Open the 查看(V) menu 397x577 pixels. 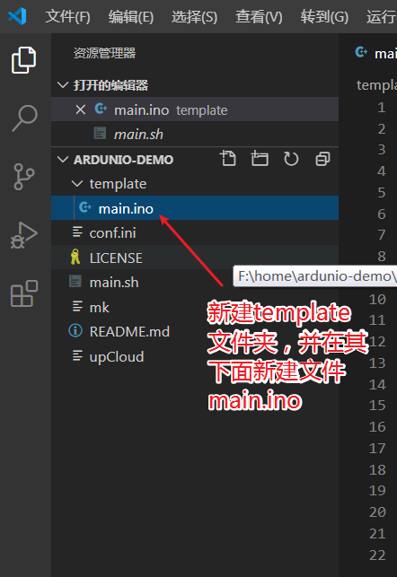(259, 17)
